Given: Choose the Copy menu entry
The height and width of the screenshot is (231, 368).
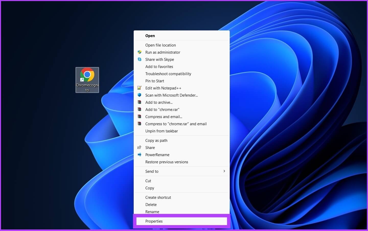Looking at the screenshot, I should tap(182, 188).
